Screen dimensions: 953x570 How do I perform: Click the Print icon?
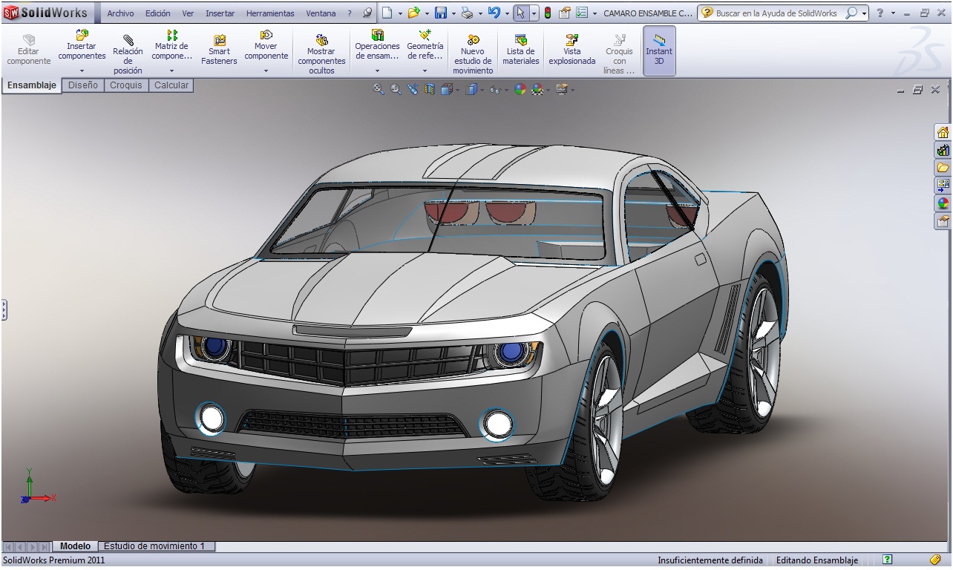[467, 13]
